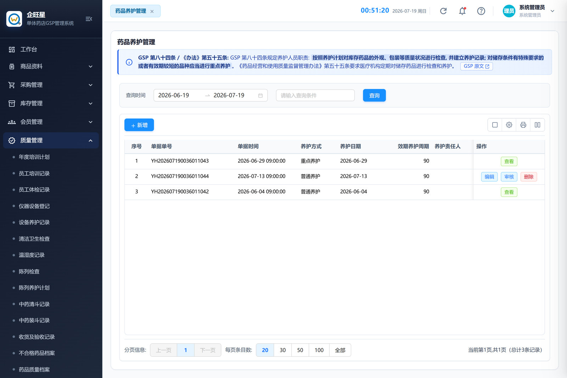The height and width of the screenshot is (378, 567).
Task: Select page number 1 in pagination
Action: coord(185,350)
